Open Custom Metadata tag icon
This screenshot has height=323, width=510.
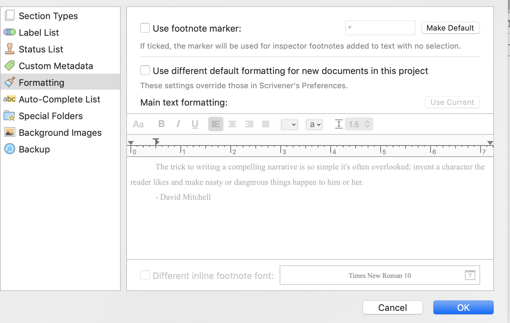(10, 66)
